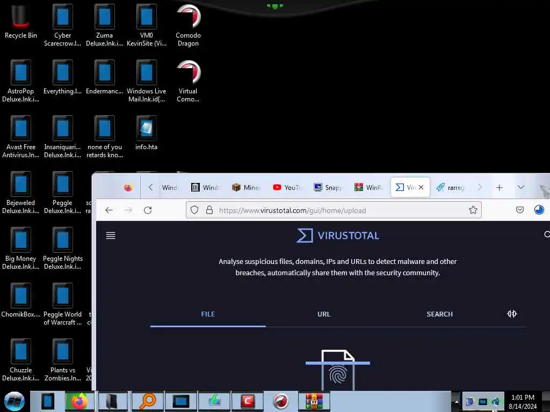The height and width of the screenshot is (412, 550).
Task: Switch to the YouTube tab
Action: pyautogui.click(x=287, y=187)
